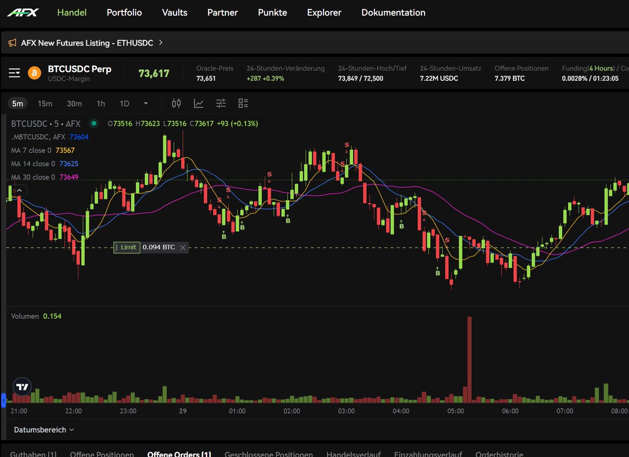Click the green market status dot

tap(94, 124)
